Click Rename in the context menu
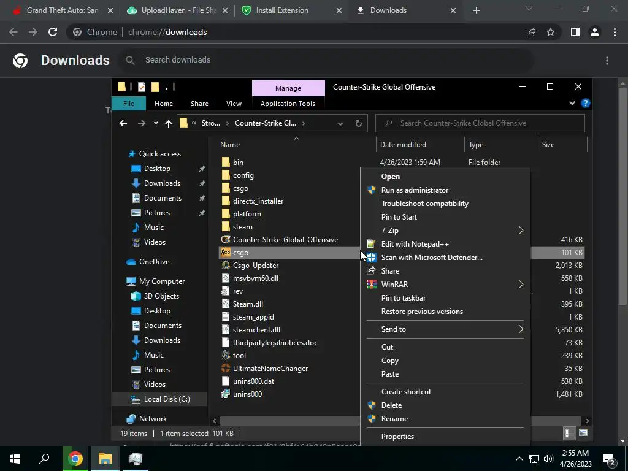The height and width of the screenshot is (471, 628). [x=394, y=419]
